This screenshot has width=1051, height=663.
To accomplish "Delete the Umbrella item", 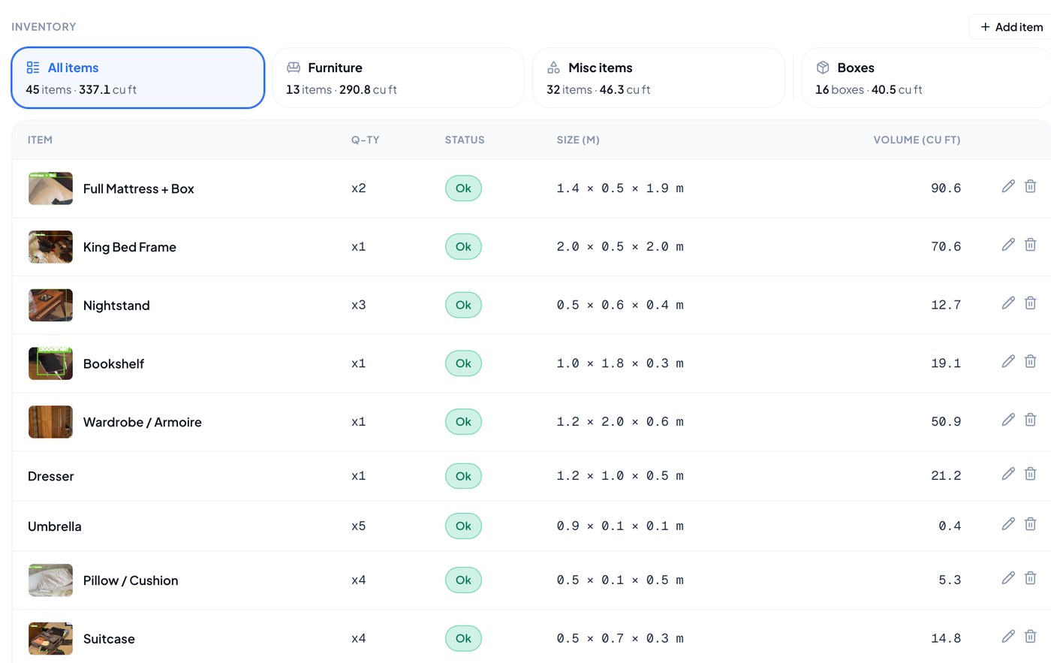I will click(1031, 524).
